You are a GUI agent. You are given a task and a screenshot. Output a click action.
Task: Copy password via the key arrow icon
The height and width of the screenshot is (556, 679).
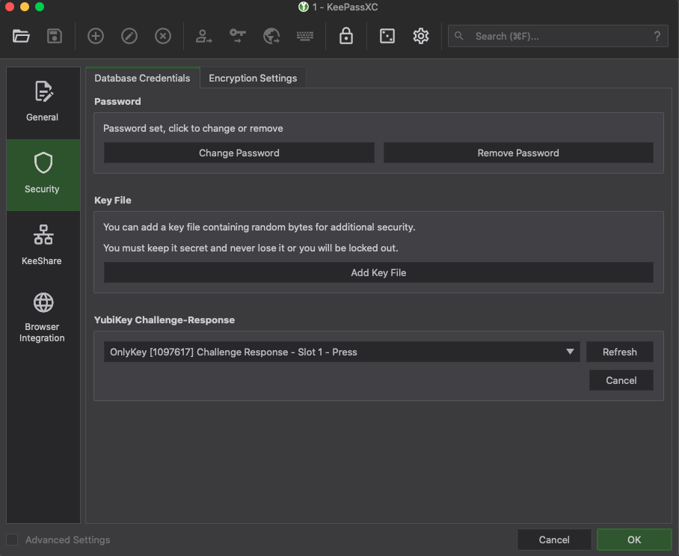point(237,36)
